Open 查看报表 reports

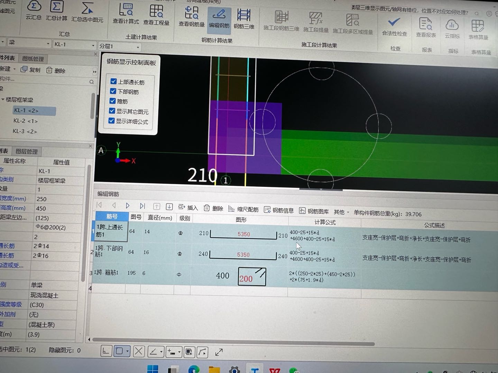pos(426,28)
